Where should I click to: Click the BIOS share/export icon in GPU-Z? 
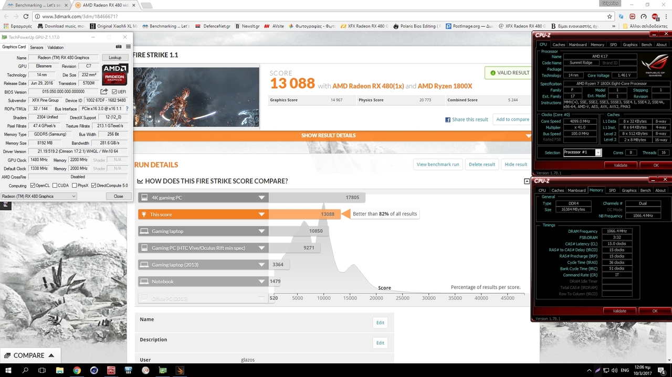tap(104, 92)
